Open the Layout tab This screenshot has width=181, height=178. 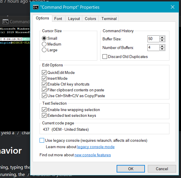click(74, 19)
